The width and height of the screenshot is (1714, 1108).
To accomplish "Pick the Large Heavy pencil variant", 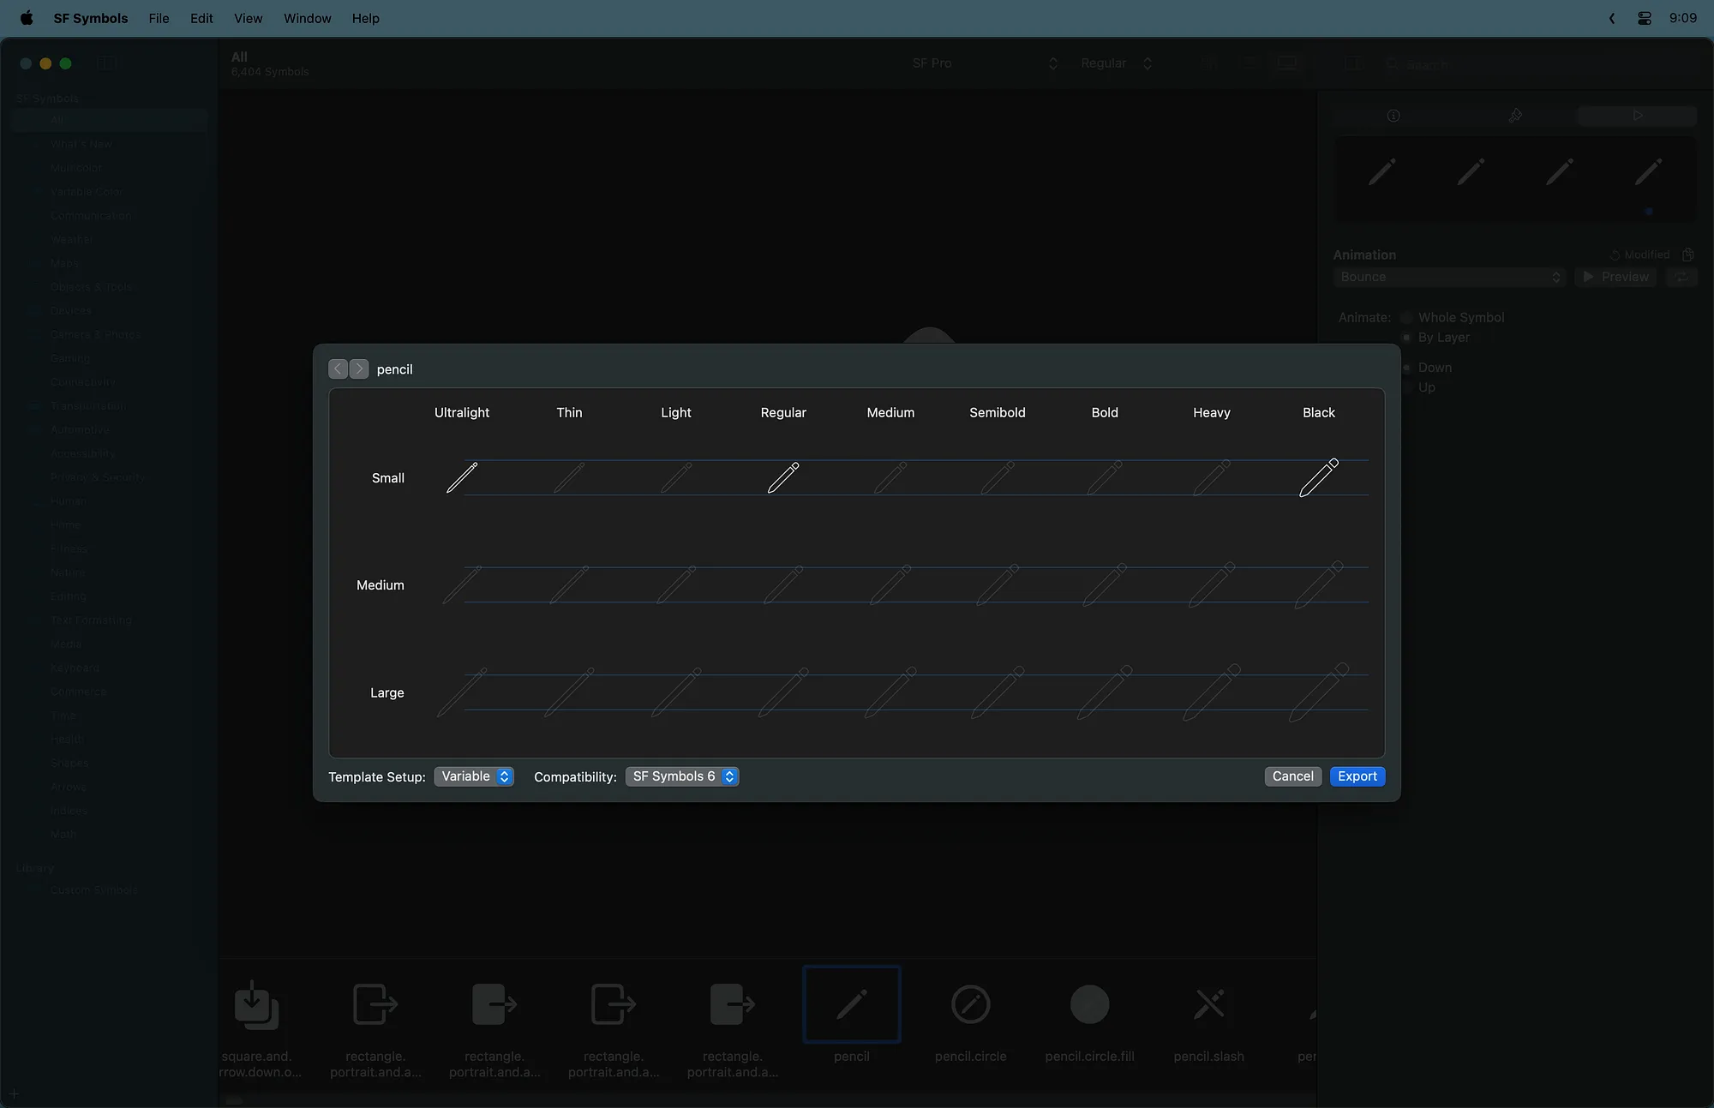I will click(x=1212, y=692).
